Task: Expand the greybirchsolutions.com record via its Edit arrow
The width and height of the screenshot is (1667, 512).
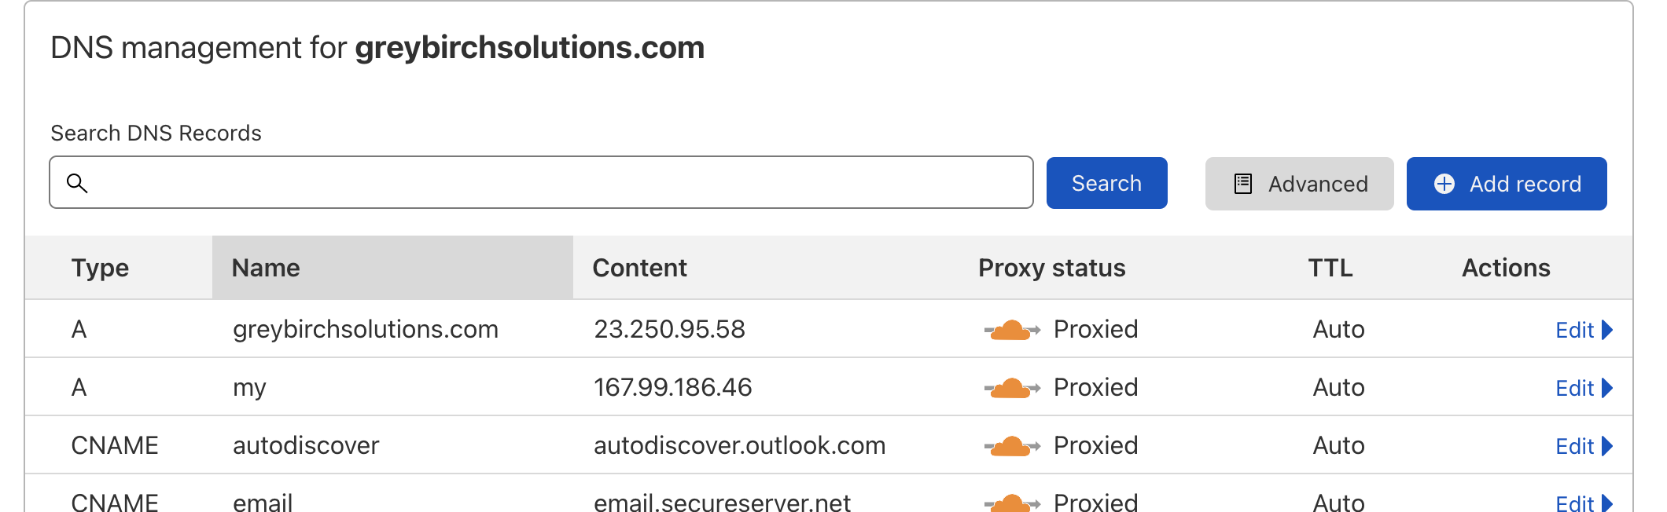Action: click(1606, 330)
